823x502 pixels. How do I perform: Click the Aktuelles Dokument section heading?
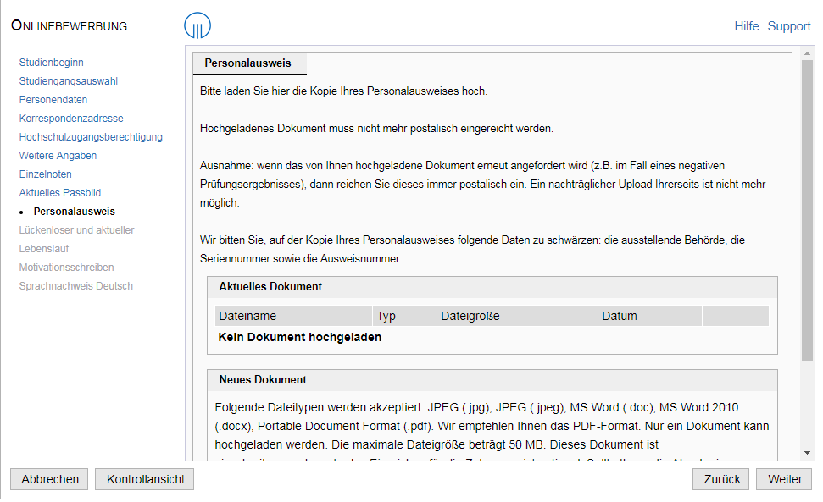tap(270, 287)
